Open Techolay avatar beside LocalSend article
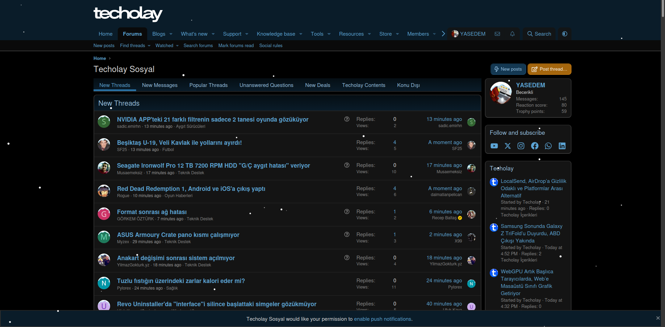The image size is (665, 327). click(x=494, y=182)
